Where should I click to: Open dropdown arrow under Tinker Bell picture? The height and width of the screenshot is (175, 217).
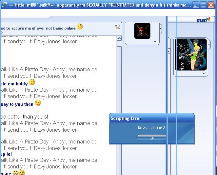204,74
